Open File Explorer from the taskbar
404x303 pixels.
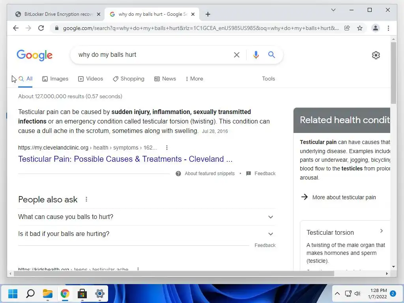pos(48,294)
